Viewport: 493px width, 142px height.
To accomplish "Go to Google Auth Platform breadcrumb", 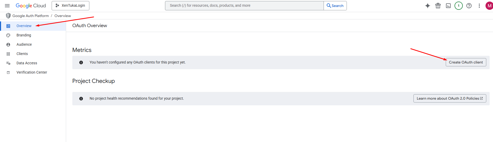I will coord(30,16).
